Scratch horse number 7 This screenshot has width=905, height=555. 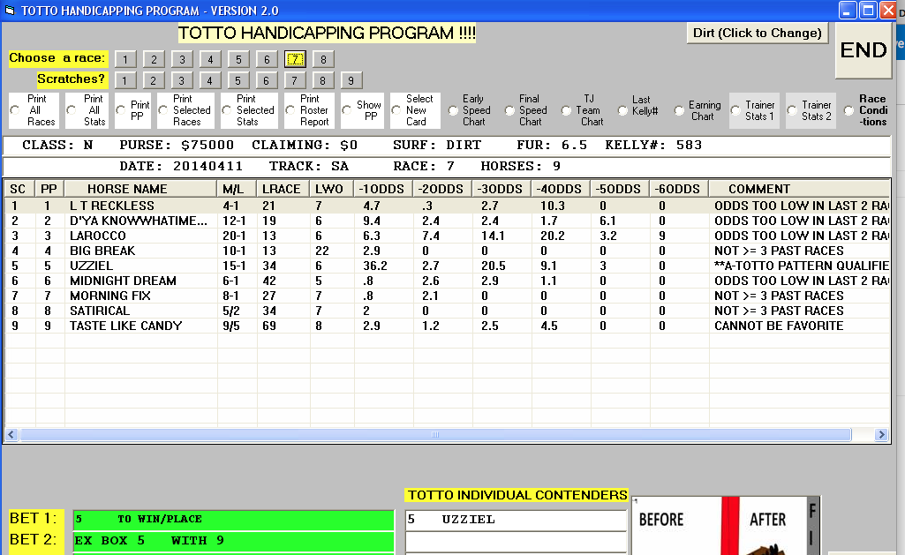pyautogui.click(x=294, y=81)
